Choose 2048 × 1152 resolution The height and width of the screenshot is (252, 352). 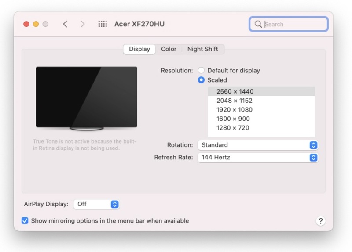(261, 101)
